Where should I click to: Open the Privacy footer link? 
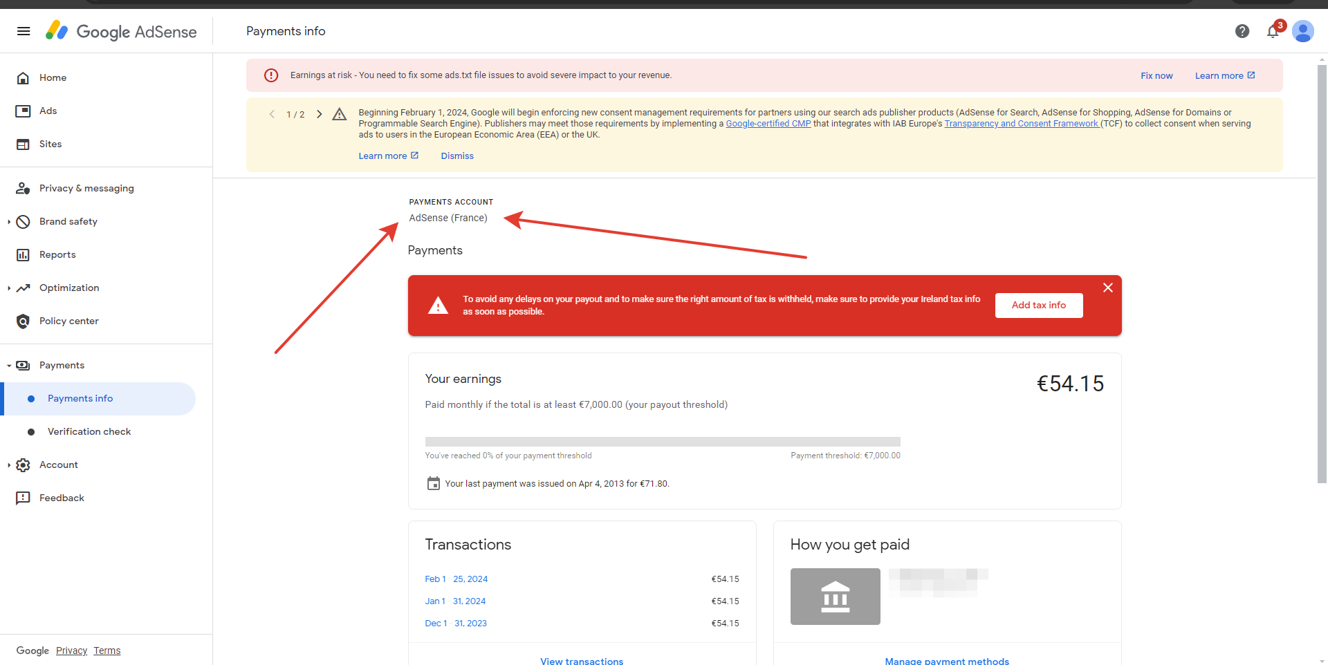tap(71, 650)
